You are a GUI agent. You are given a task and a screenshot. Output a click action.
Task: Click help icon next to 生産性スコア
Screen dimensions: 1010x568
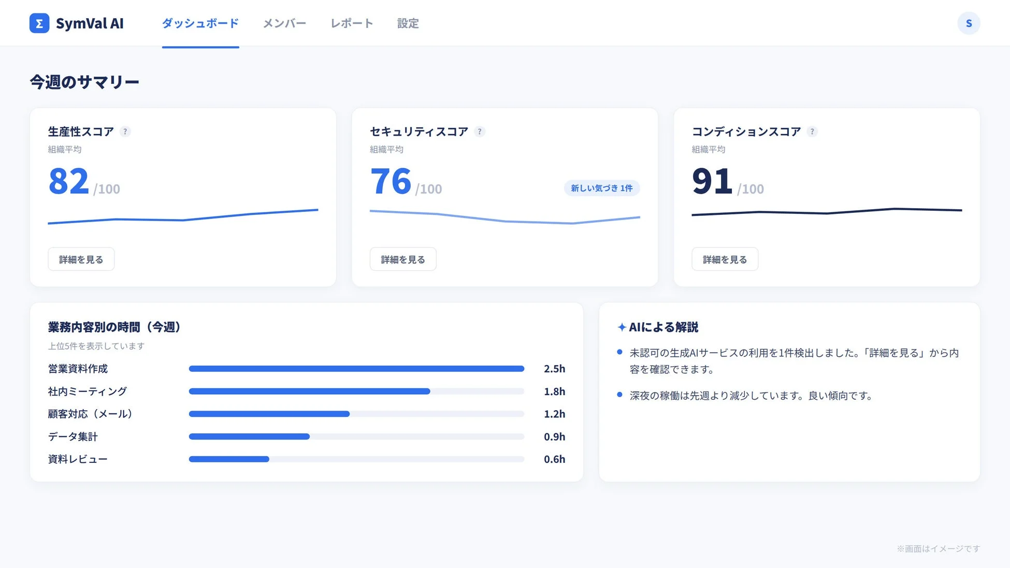click(x=125, y=132)
